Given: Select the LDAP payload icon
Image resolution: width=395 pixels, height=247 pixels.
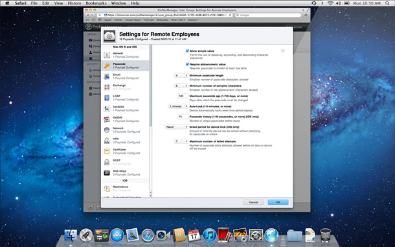Looking at the screenshot, I should click(107, 98).
